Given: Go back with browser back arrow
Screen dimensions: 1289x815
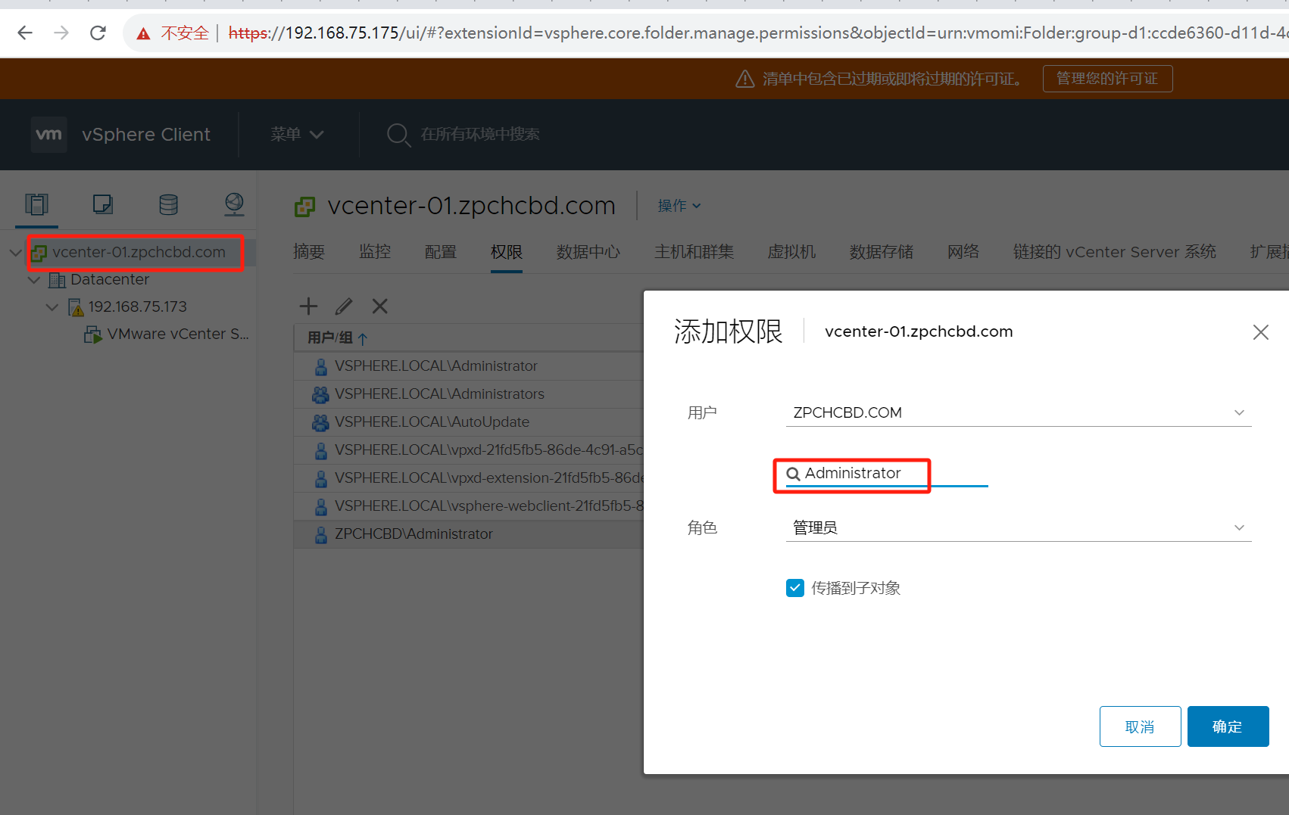Looking at the screenshot, I should pyautogui.click(x=25, y=33).
